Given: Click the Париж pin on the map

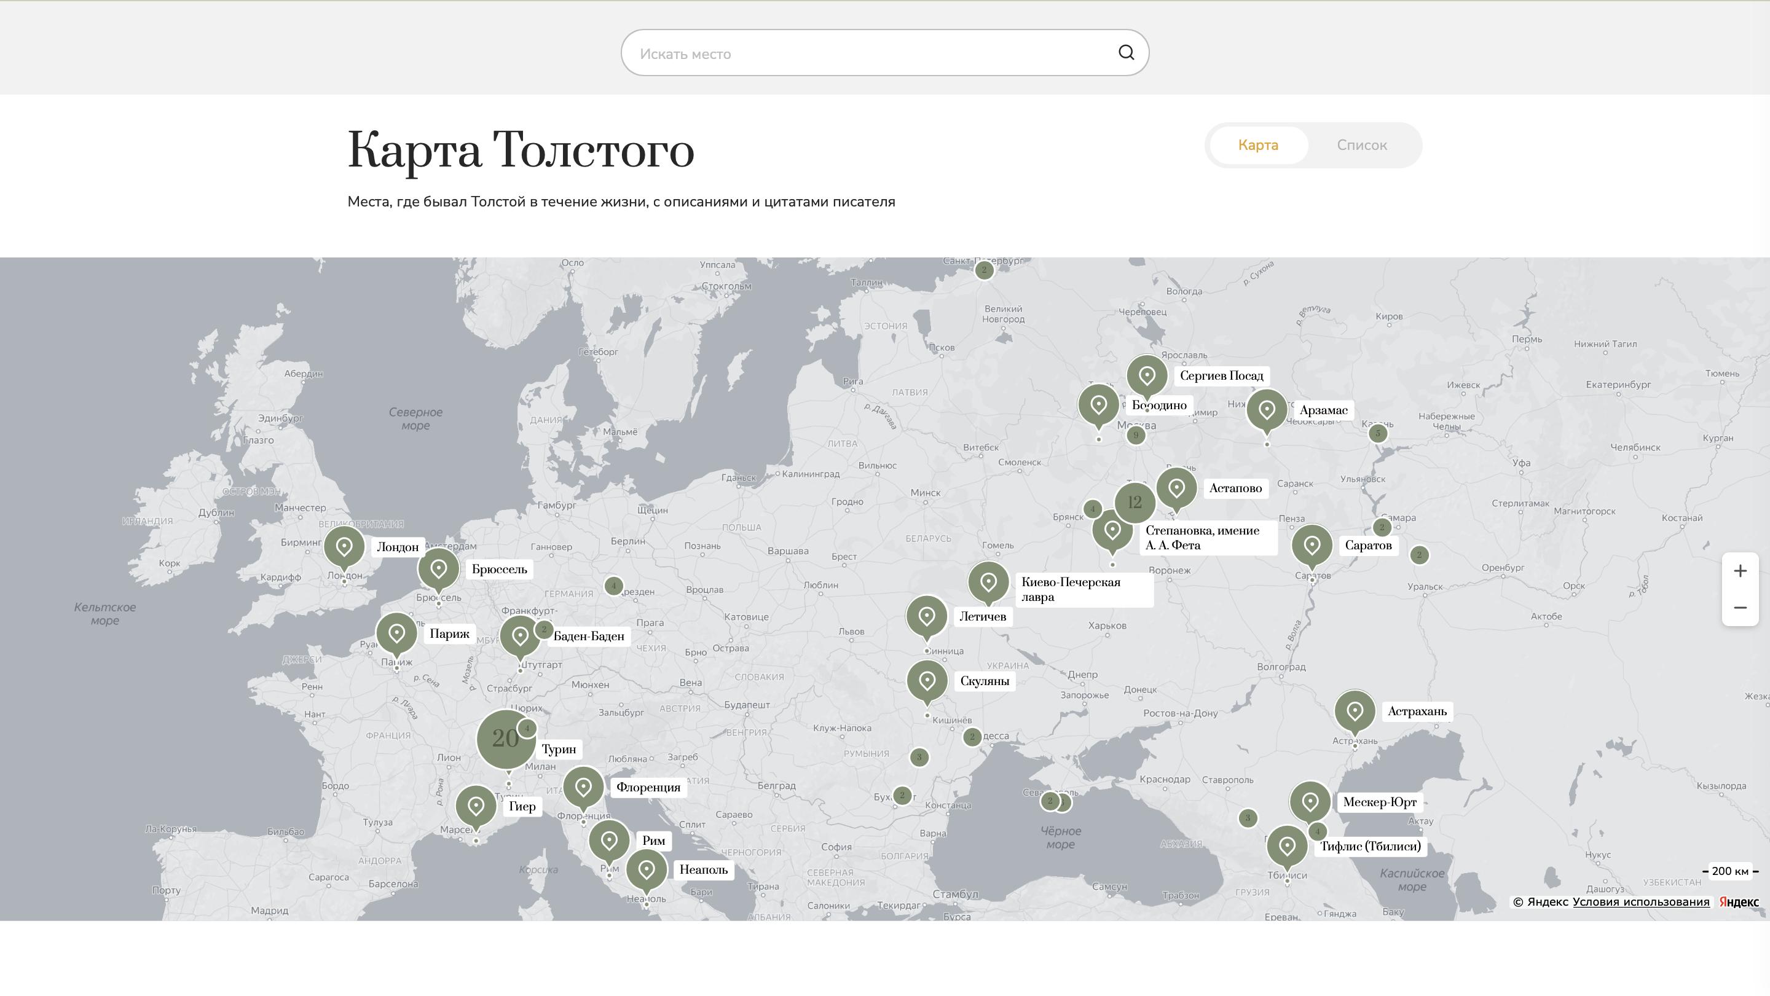Looking at the screenshot, I should point(397,632).
